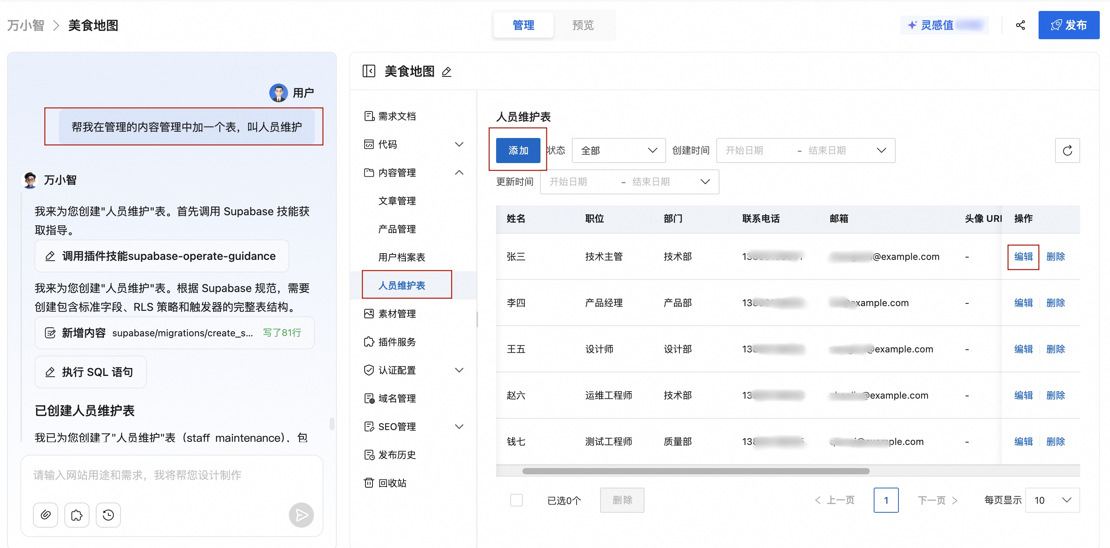This screenshot has height=548, width=1110.
Task: Refresh the 人员维护表 data
Action: [1068, 150]
